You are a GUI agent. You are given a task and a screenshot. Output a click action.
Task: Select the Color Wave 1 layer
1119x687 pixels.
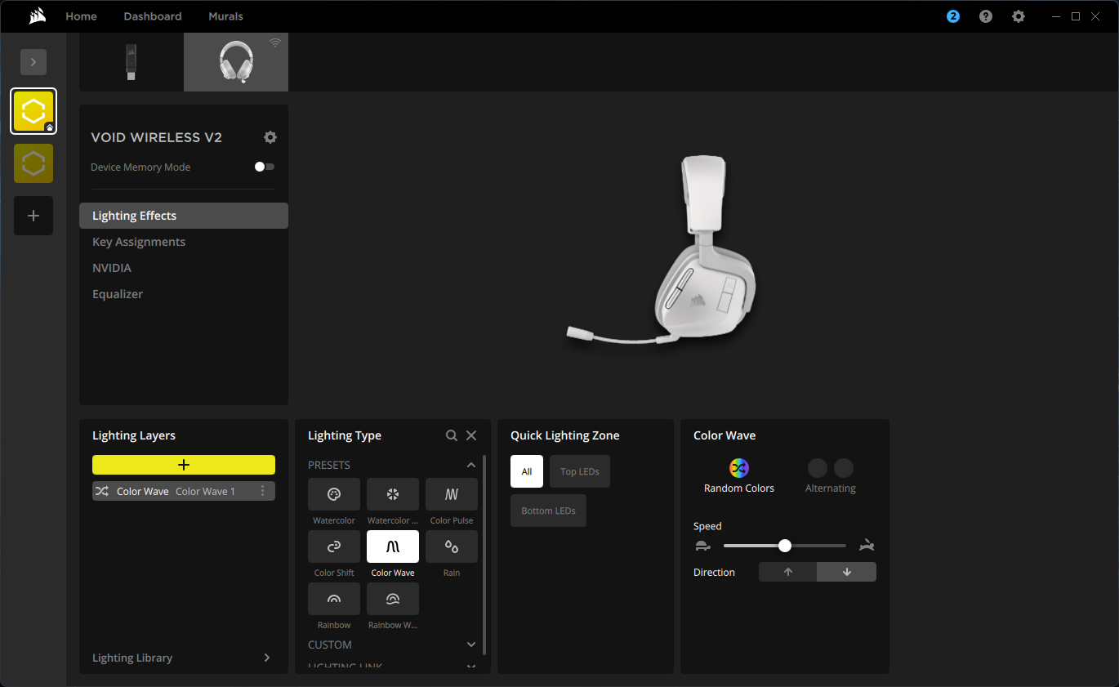[x=184, y=491]
